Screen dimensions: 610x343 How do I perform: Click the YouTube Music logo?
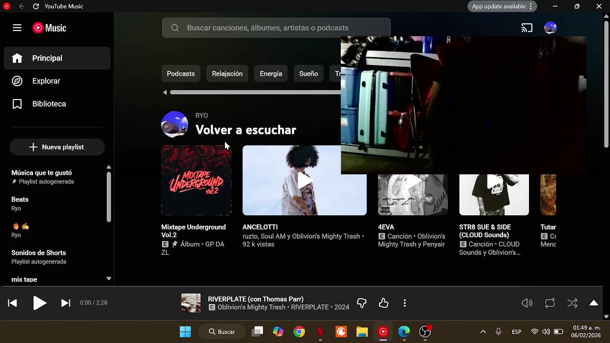click(x=49, y=28)
